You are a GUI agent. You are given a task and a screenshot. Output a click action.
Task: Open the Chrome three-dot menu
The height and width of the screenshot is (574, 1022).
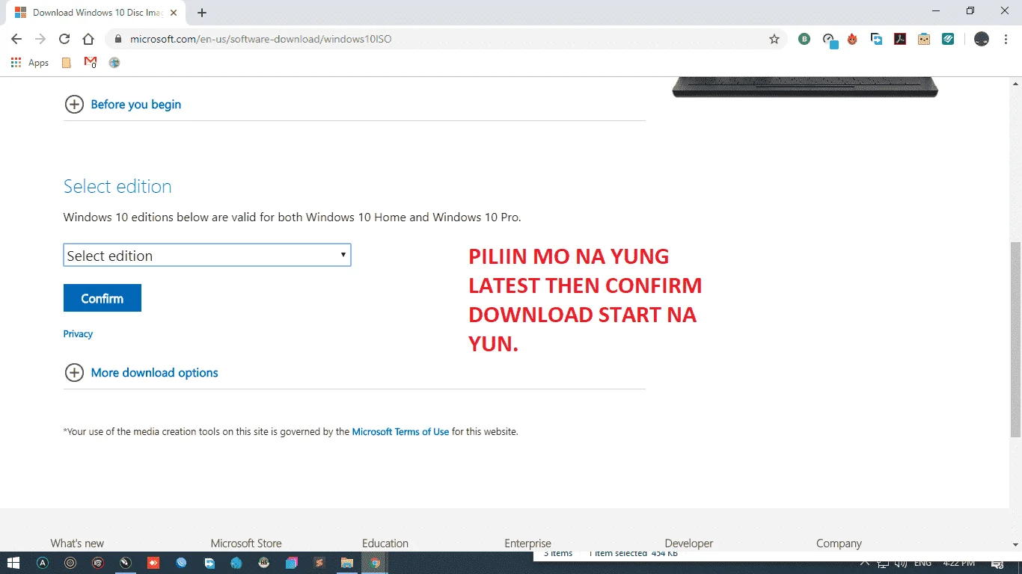coord(1005,39)
